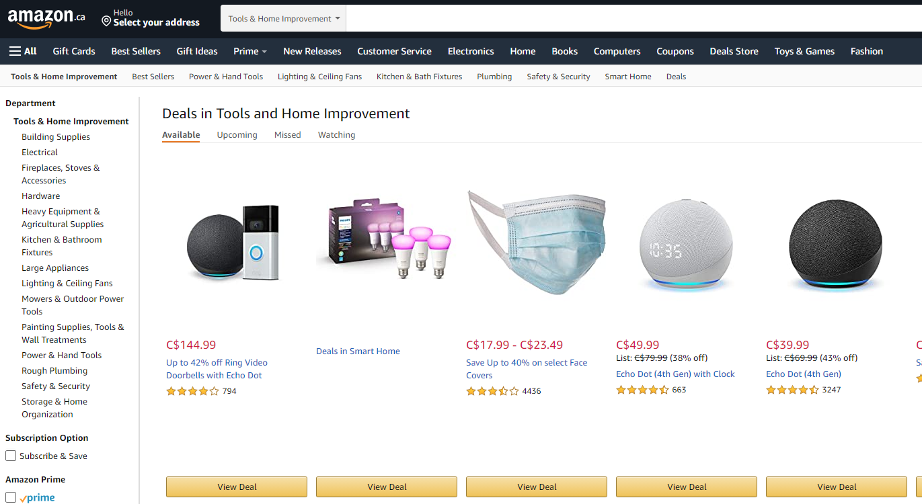This screenshot has height=504, width=922.
Task: Click View Deal for face covers
Action: (x=536, y=487)
